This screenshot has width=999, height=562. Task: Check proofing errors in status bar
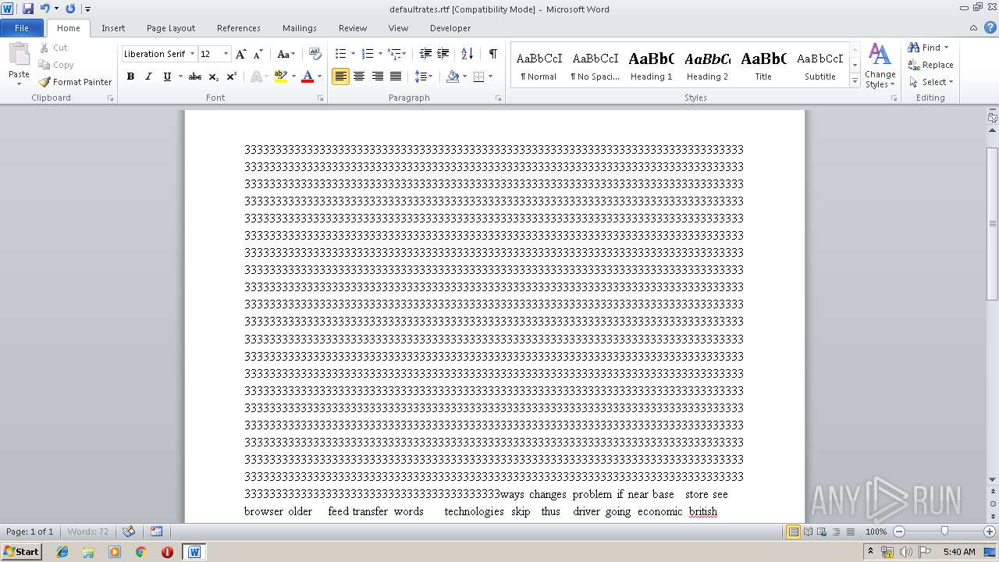click(129, 532)
